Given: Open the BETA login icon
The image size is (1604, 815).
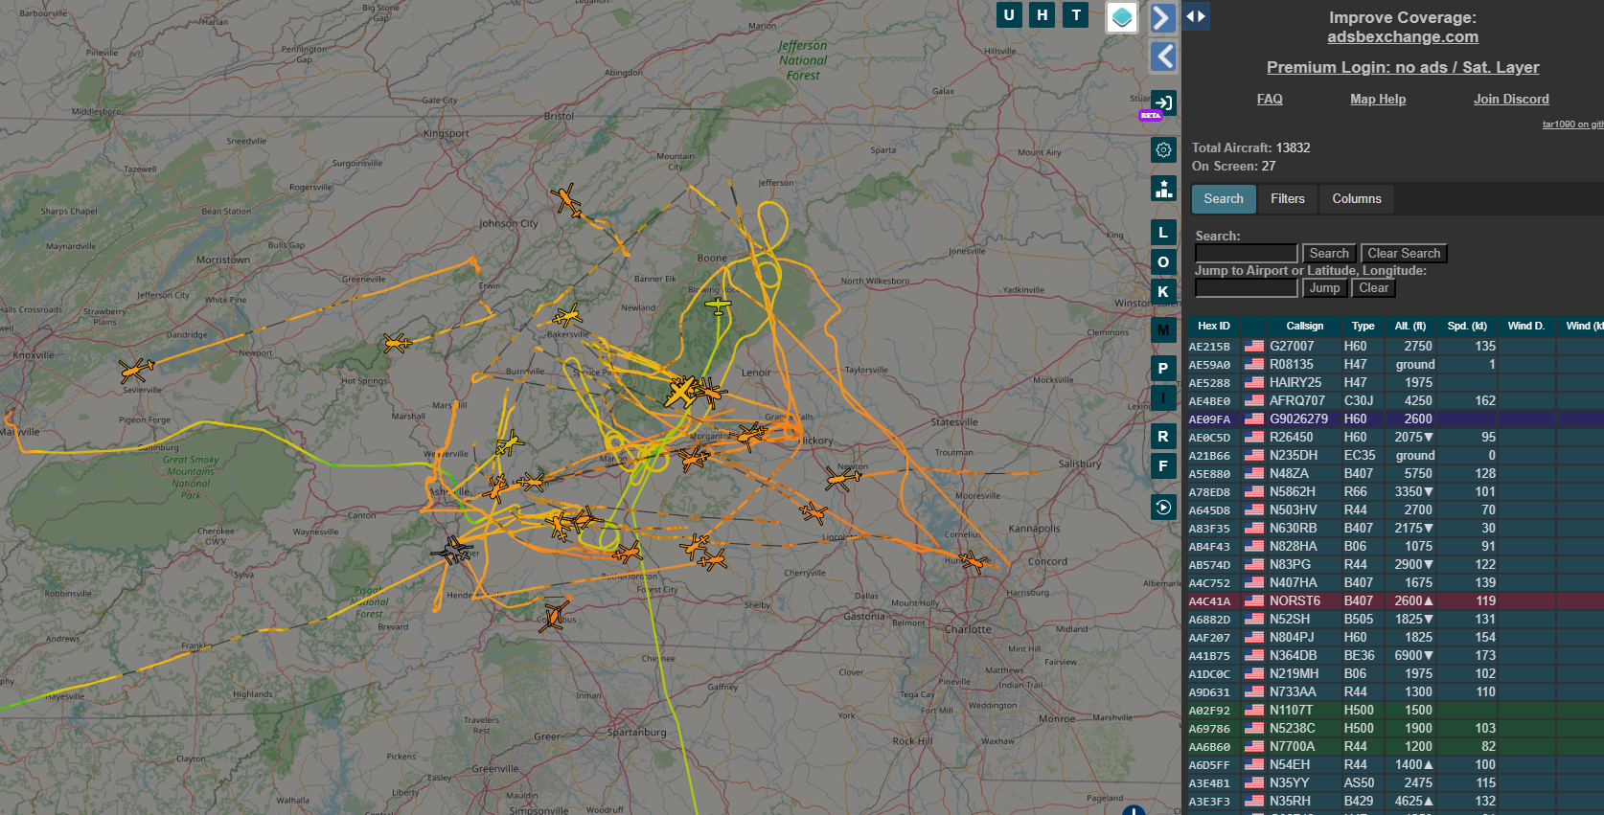Looking at the screenshot, I should click(1163, 103).
